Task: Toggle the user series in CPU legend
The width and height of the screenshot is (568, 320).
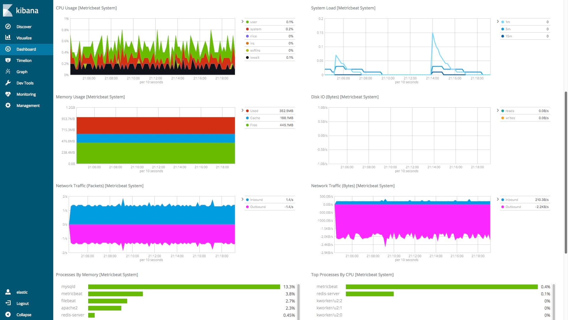Action: coord(270,22)
